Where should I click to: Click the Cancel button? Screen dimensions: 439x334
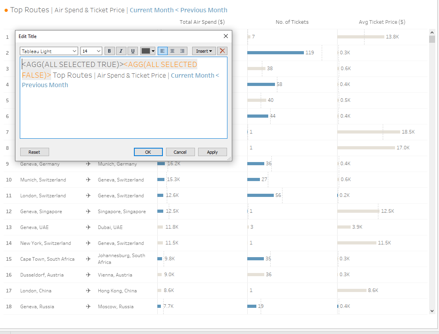click(x=180, y=152)
